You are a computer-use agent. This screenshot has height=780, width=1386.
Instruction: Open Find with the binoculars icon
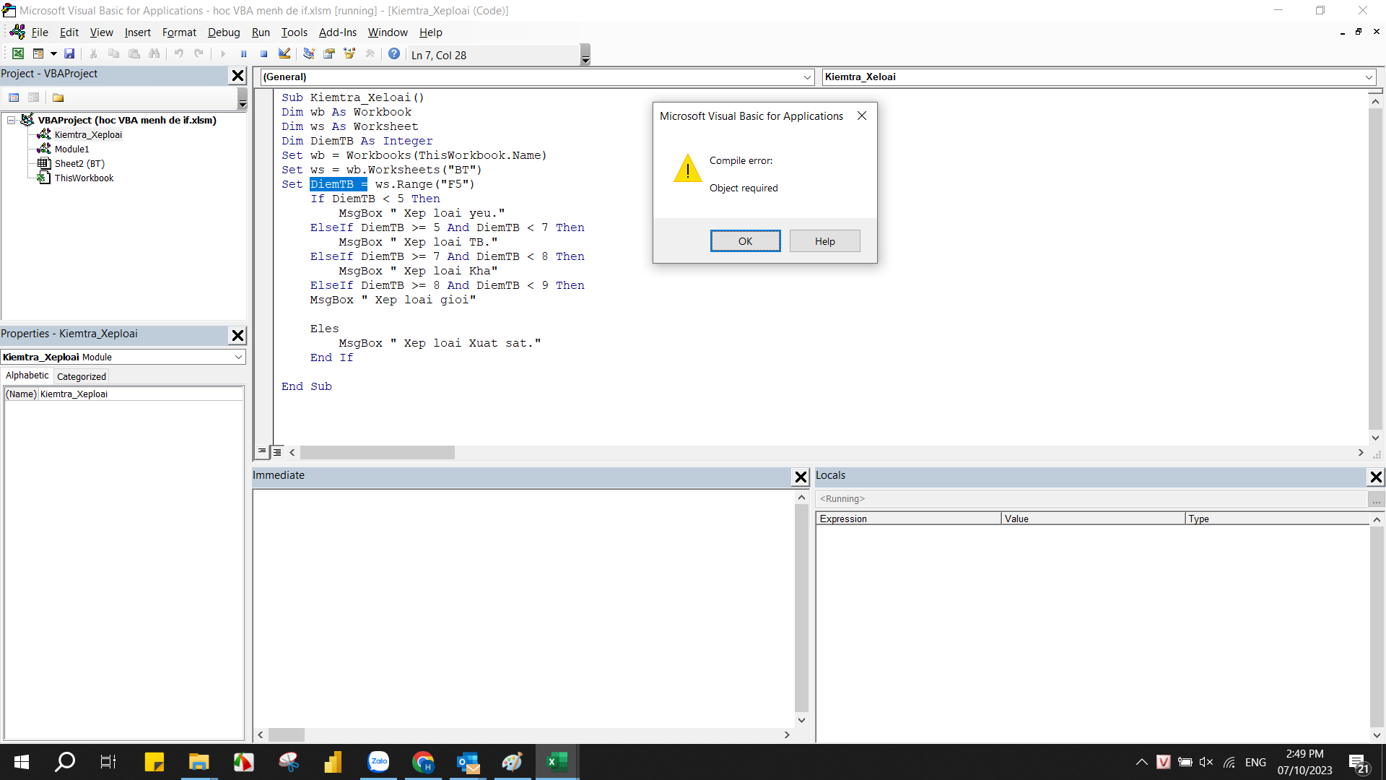[x=154, y=54]
